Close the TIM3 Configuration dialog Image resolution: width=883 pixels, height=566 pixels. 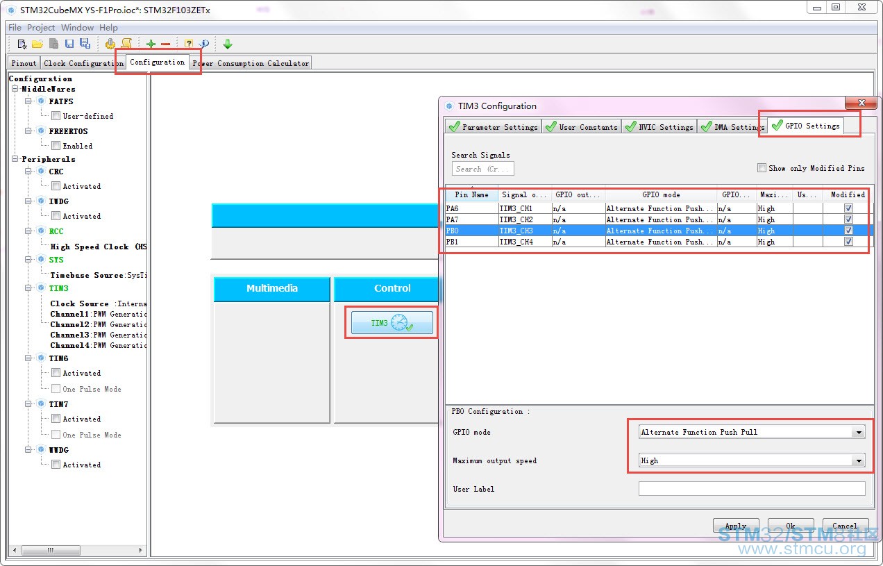pos(861,103)
